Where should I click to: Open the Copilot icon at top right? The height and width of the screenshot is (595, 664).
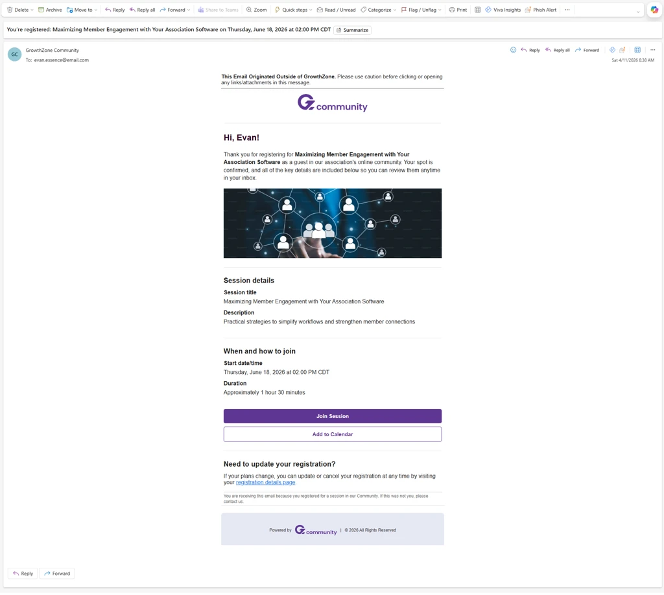(654, 10)
